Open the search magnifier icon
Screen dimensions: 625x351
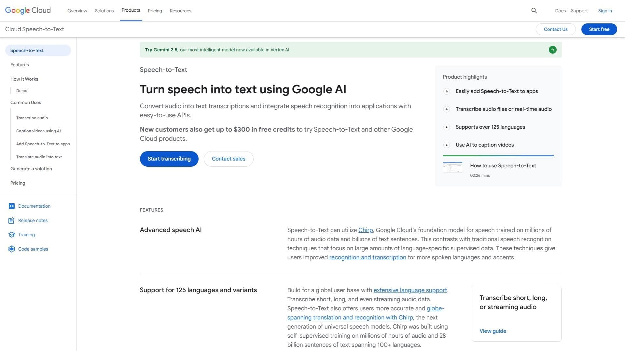coord(534,11)
